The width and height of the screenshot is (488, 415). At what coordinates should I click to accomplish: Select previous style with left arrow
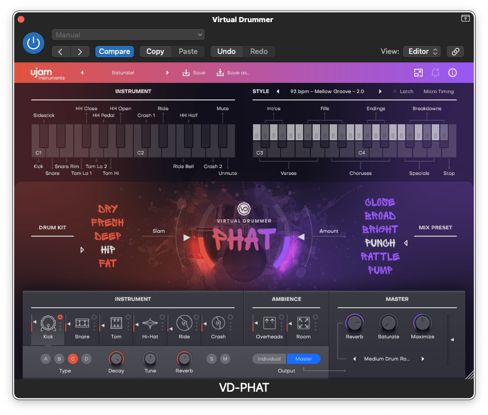(x=278, y=91)
